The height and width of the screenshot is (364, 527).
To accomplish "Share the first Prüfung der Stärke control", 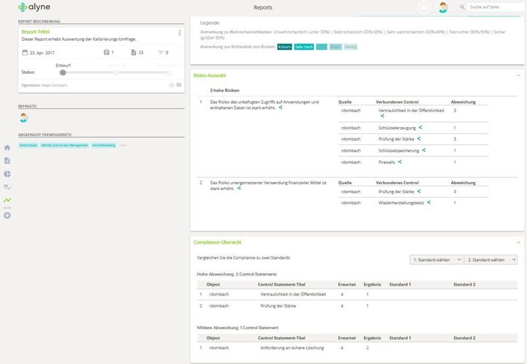I will tap(419, 138).
